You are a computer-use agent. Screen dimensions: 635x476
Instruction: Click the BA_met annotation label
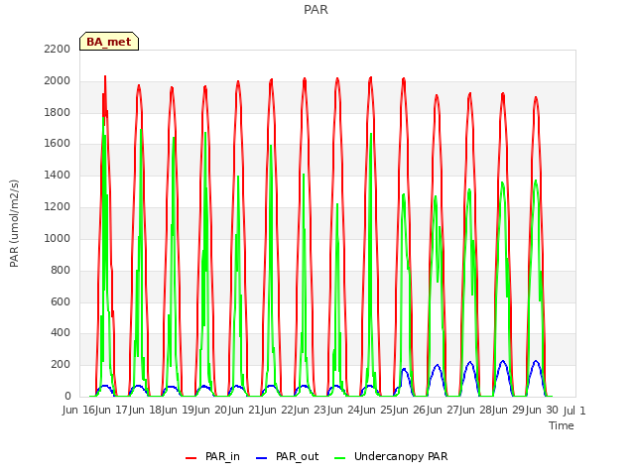coord(109,42)
